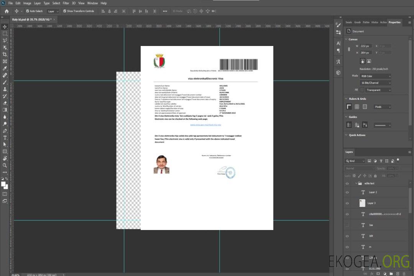
Task: Click the three-dots more options in options bar
Action: click(x=165, y=11)
